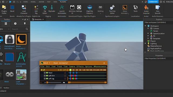Open the TEST ribbon tab
This screenshot has width=173, height=97.
tap(49, 2)
